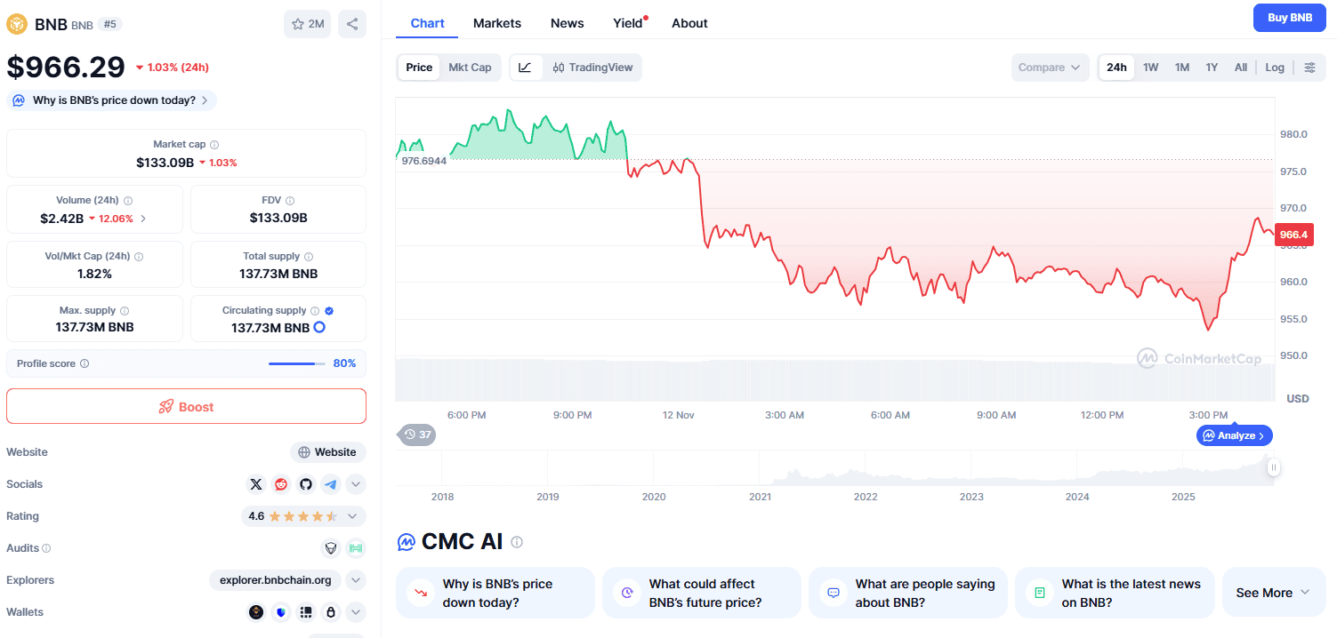
Task: Switch chart to Mkt Cap view
Action: (x=470, y=68)
